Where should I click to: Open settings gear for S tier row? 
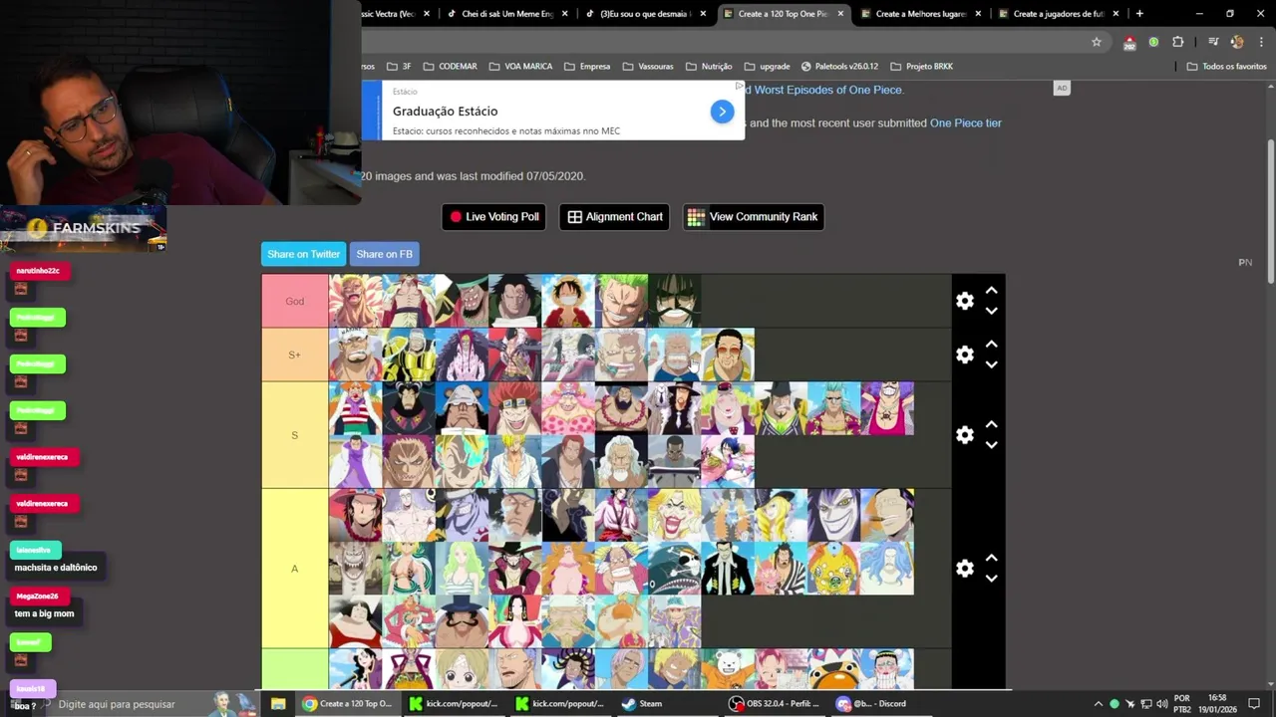(964, 435)
